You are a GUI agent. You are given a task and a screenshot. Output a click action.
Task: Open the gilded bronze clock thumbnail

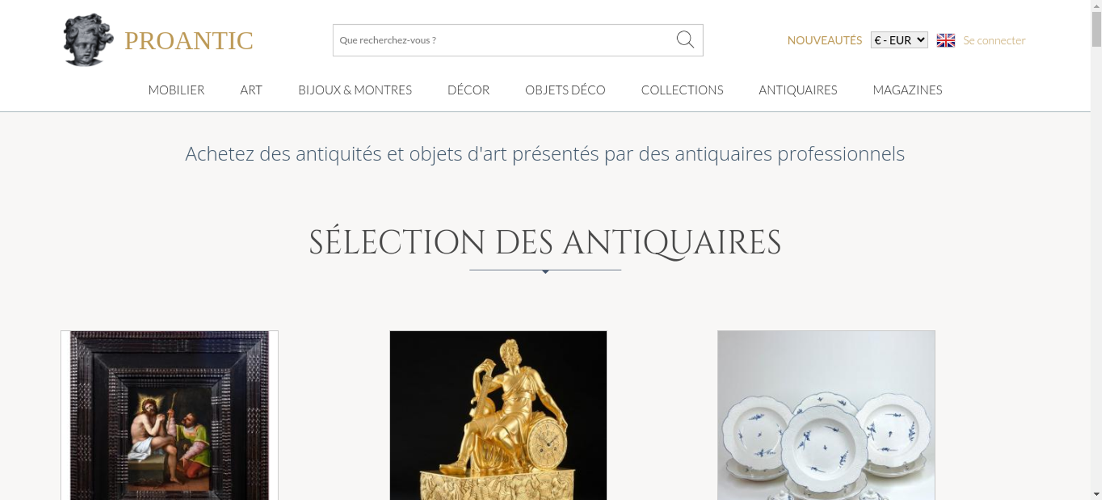coord(498,415)
